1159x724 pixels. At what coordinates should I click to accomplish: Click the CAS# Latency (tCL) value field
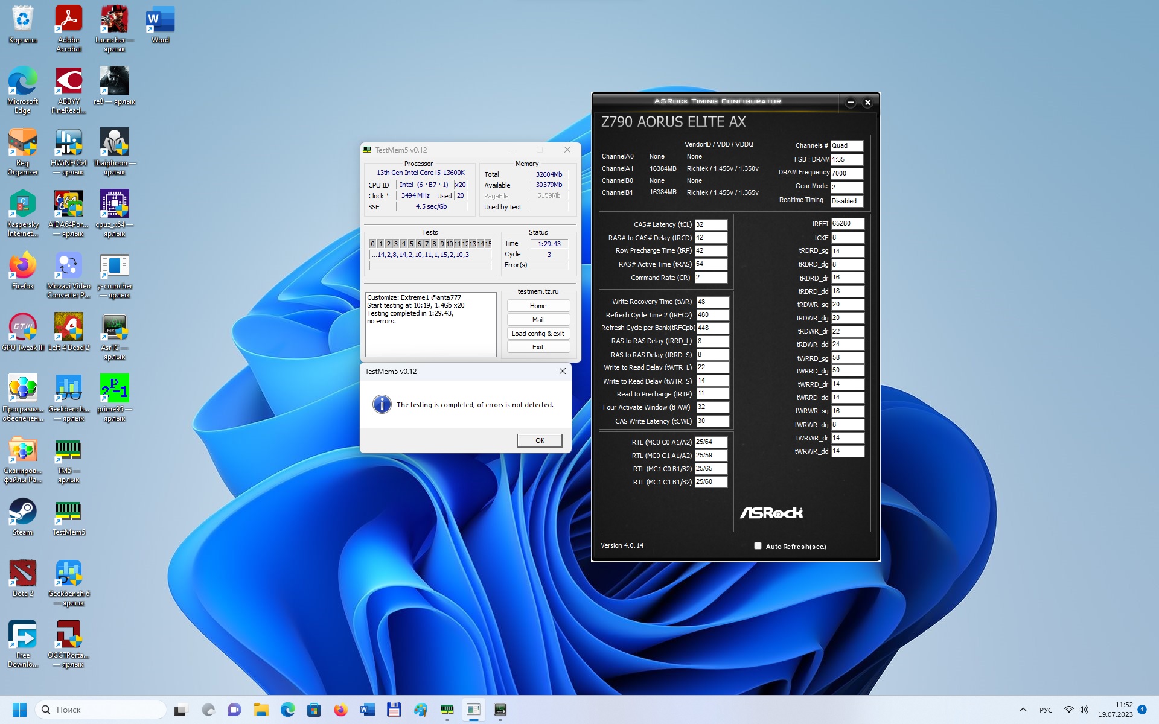click(x=710, y=224)
